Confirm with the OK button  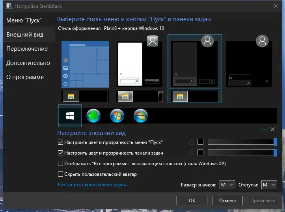(192, 200)
